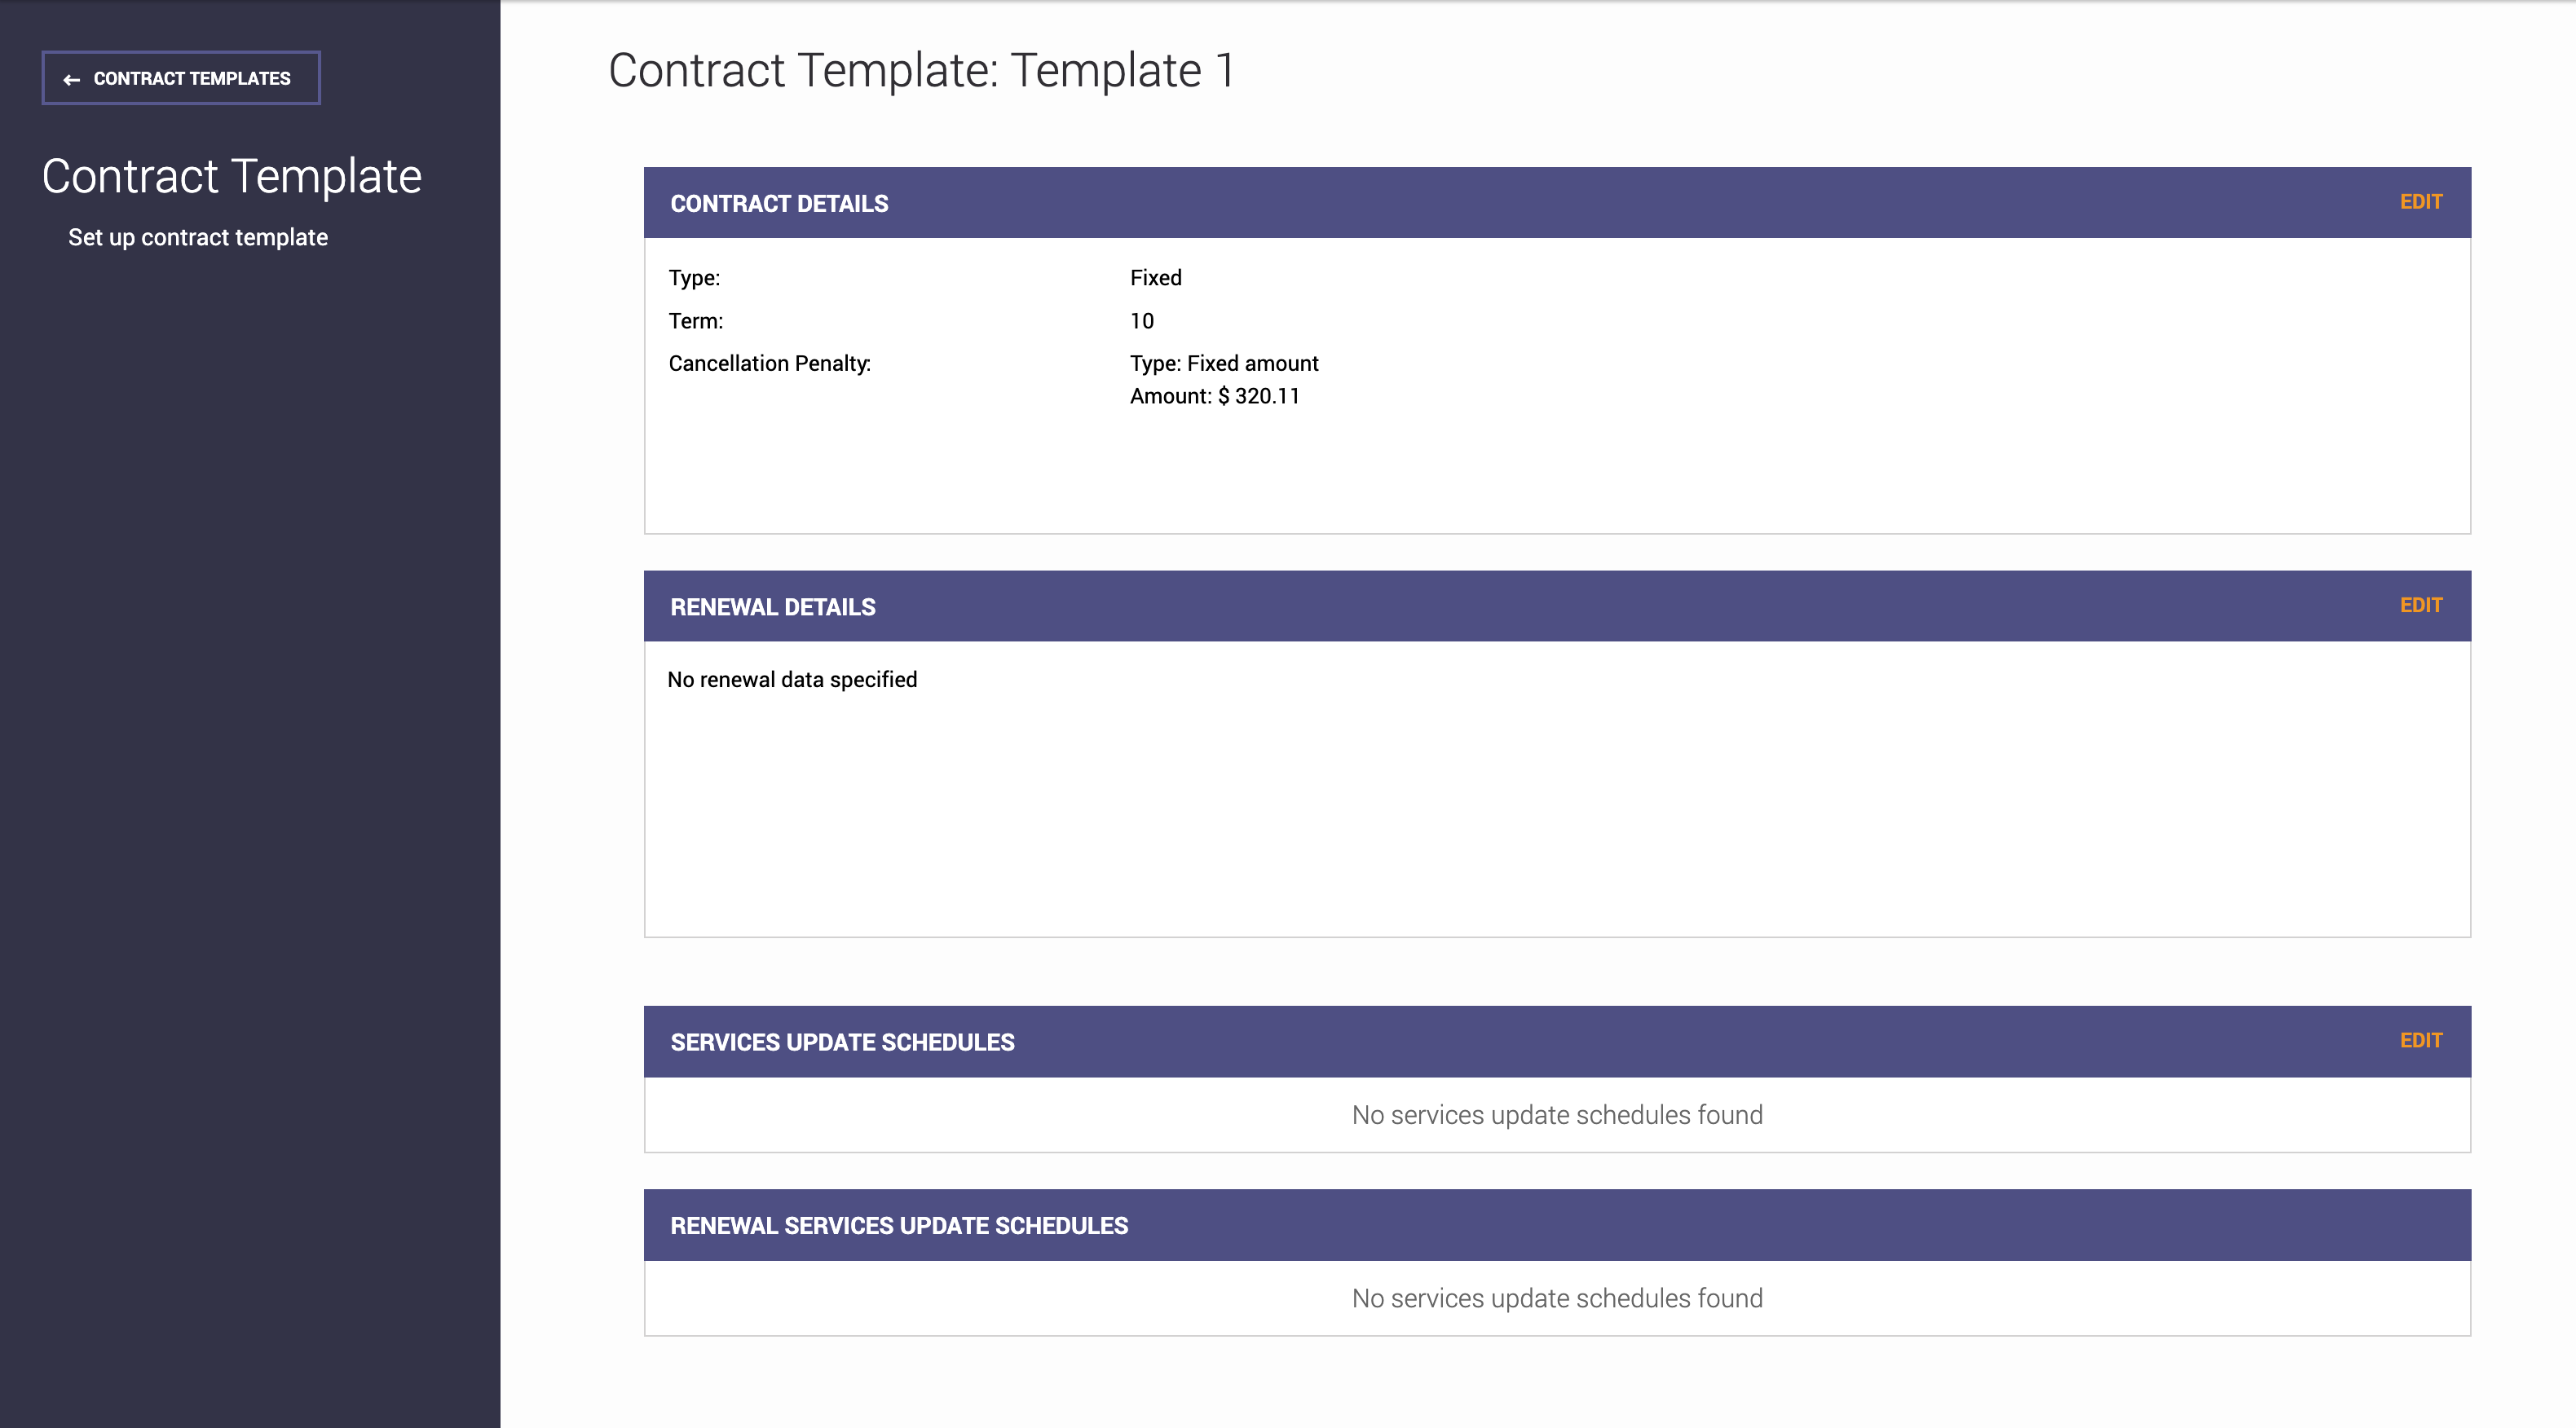Click the empty message under Renewal Services Update Schedules
Image resolution: width=2576 pixels, height=1428 pixels.
[x=1556, y=1298]
